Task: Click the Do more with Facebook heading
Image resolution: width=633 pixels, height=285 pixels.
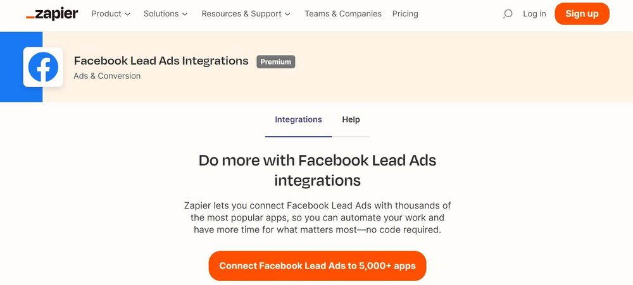Action: click(317, 170)
